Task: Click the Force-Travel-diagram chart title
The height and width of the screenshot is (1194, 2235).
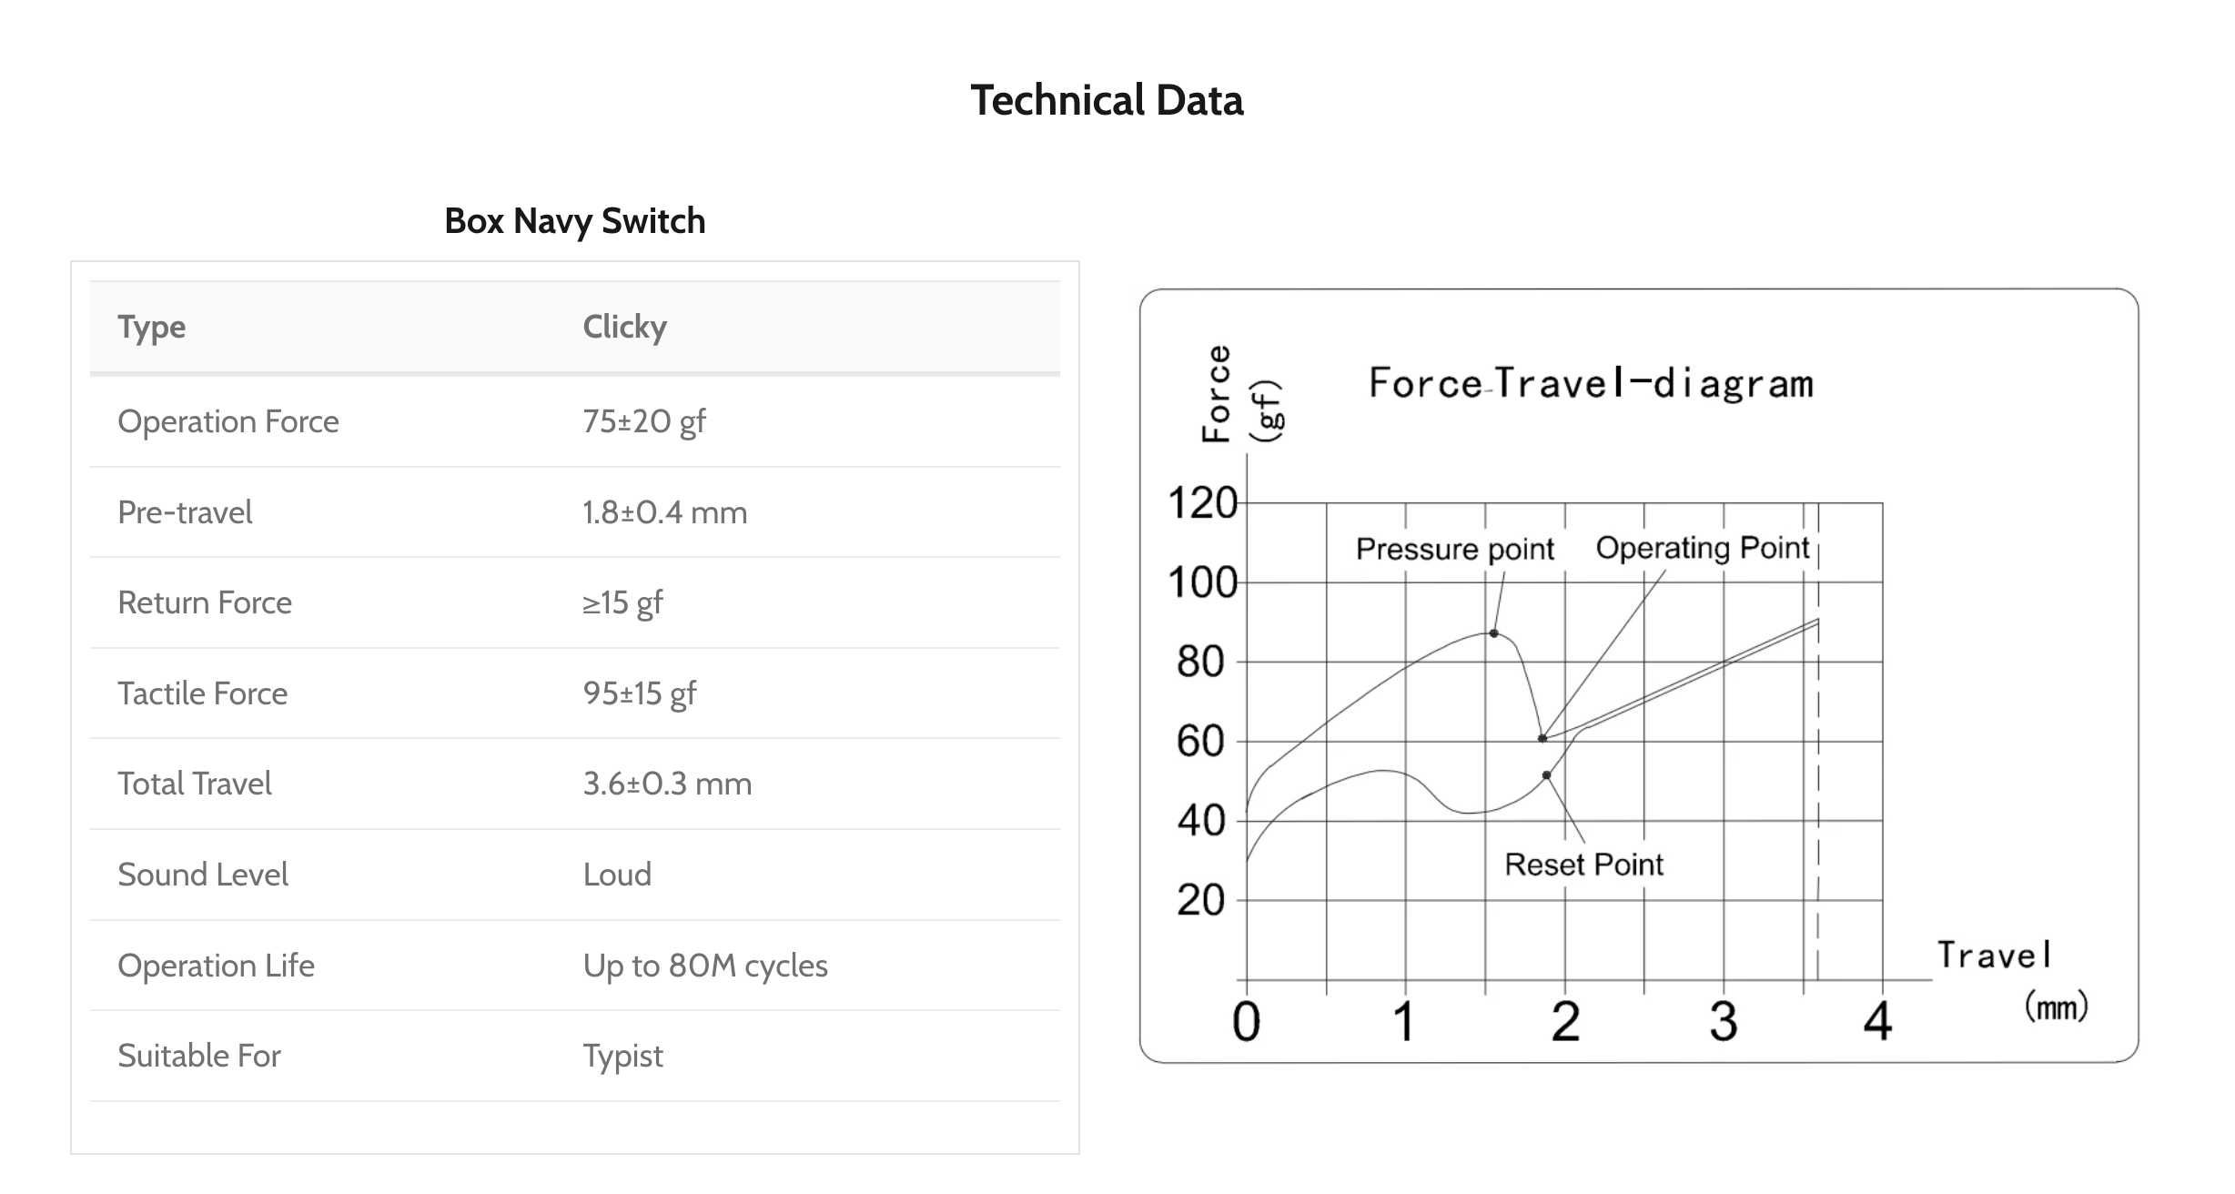Action: click(1591, 383)
